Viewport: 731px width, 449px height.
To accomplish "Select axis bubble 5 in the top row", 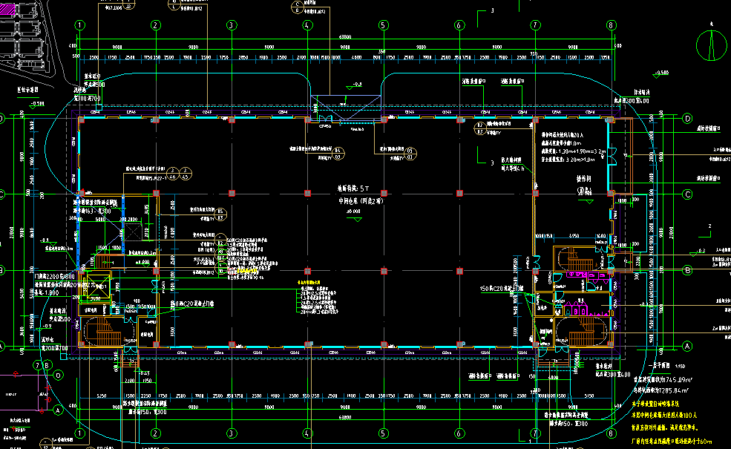I will tap(383, 25).
